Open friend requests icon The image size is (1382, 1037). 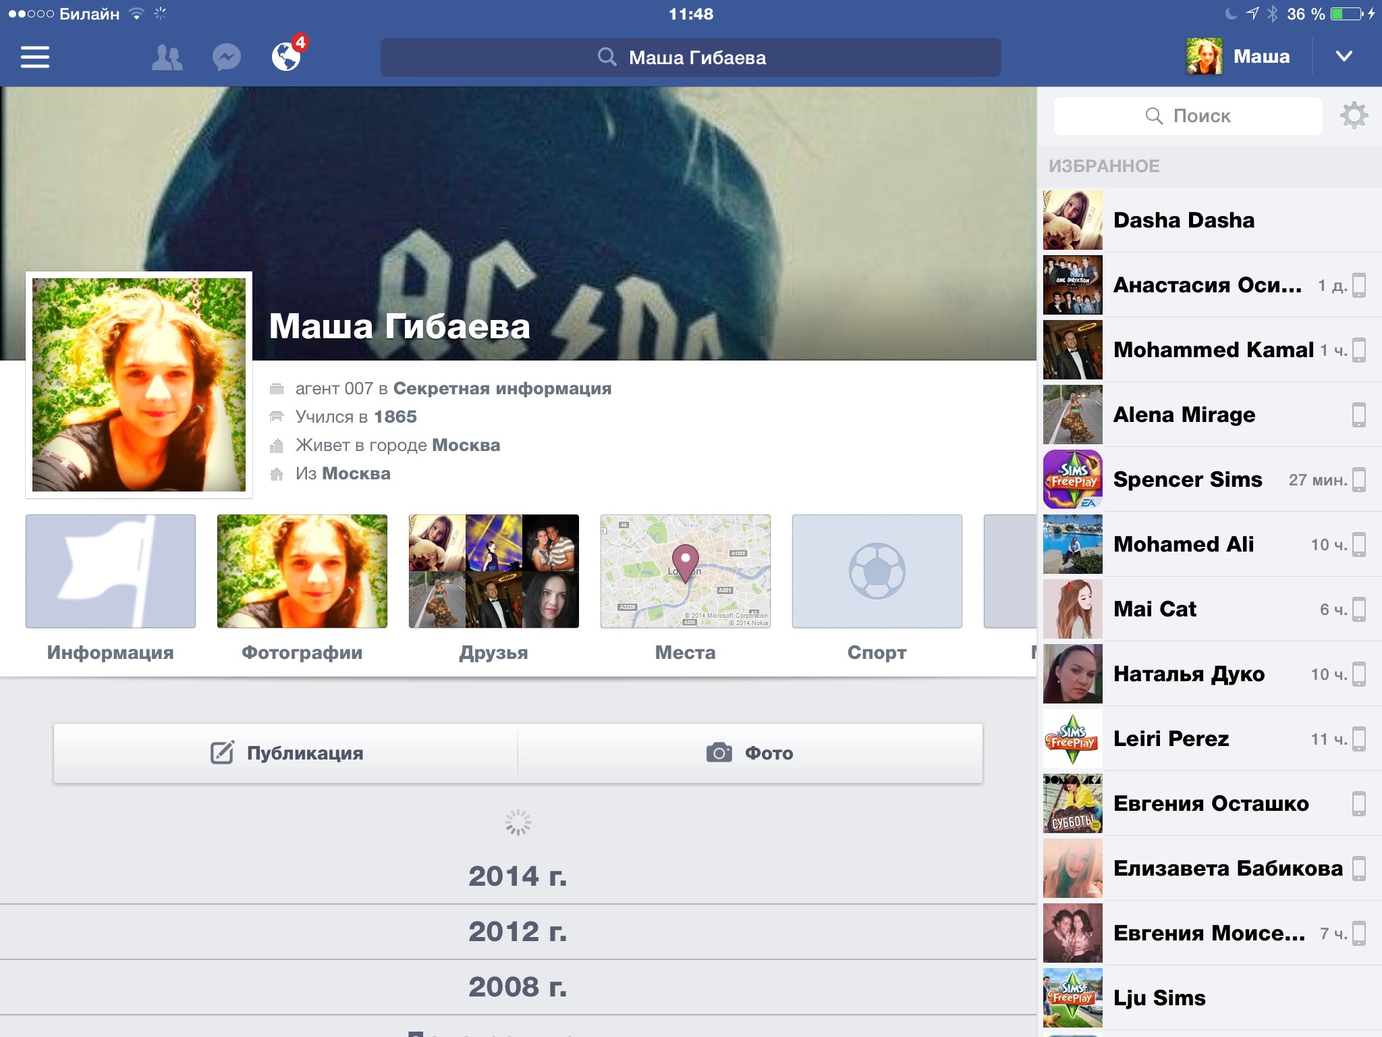[x=167, y=57]
